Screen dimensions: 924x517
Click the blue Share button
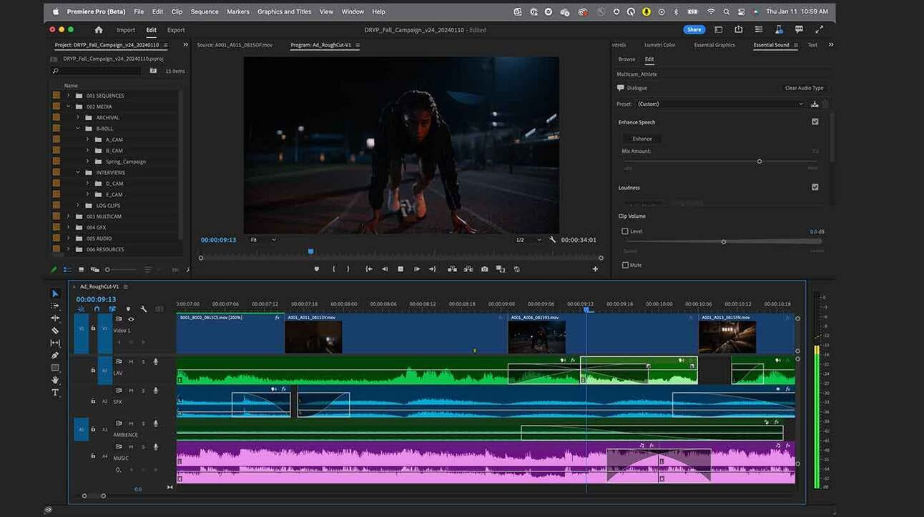coord(693,30)
